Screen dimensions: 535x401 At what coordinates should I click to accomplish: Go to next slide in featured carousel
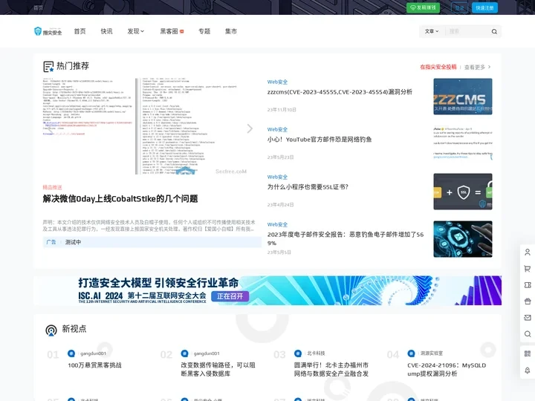click(x=250, y=128)
